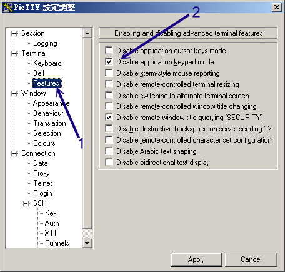This screenshot has height=272, width=285.
Task: Open Bell settings
Action: (x=39, y=73)
